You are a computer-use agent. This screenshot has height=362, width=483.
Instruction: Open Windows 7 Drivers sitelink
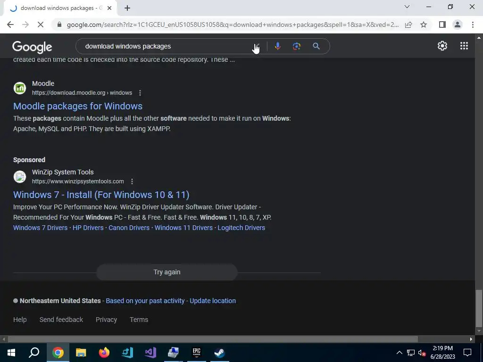pyautogui.click(x=41, y=228)
